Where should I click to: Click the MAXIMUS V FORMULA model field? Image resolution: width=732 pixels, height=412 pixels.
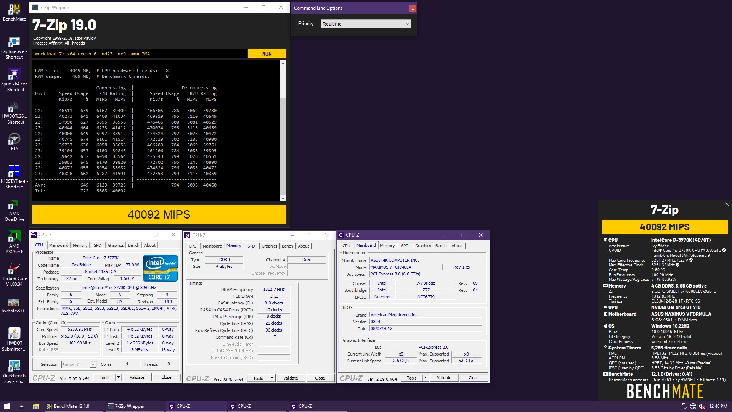click(x=405, y=267)
